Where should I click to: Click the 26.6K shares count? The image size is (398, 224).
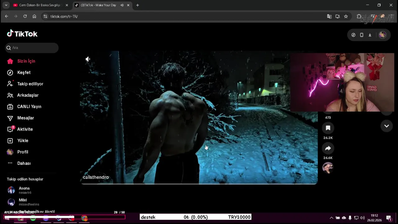(328, 158)
